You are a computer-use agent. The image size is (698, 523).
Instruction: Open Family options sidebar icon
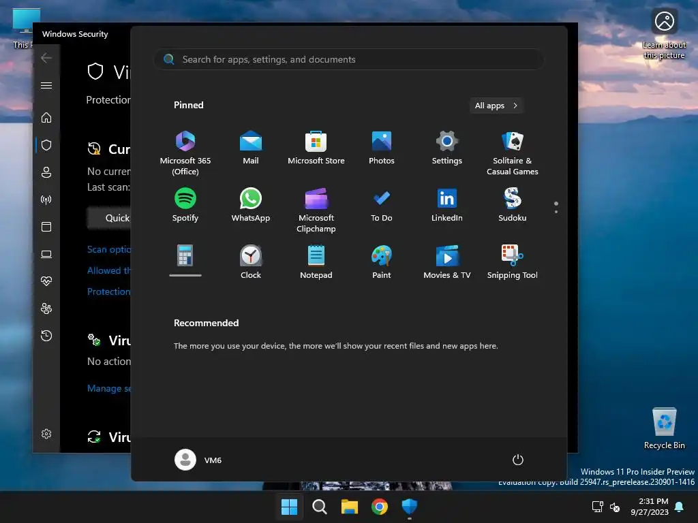click(46, 308)
